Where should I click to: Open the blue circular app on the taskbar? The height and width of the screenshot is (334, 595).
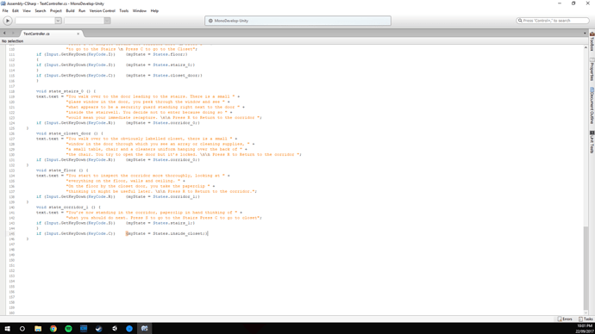[129, 329]
